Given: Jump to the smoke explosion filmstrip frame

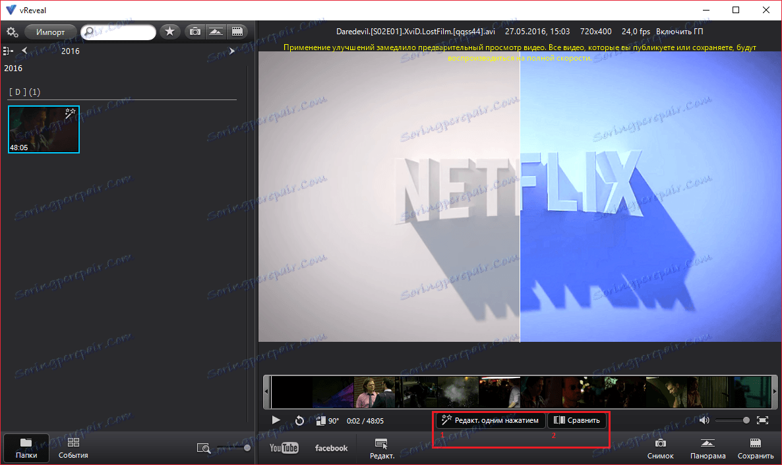Looking at the screenshot, I should (x=458, y=393).
